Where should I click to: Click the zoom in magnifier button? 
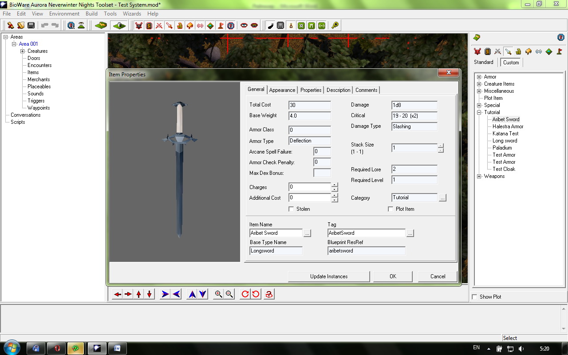coord(218,294)
